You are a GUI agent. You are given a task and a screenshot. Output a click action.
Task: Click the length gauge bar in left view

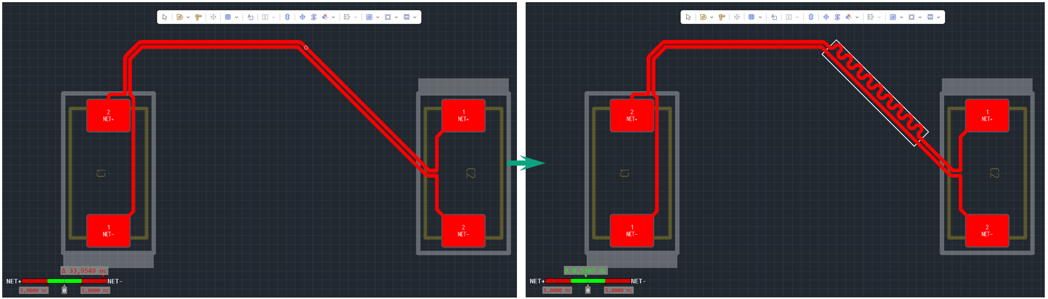pyautogui.click(x=64, y=281)
